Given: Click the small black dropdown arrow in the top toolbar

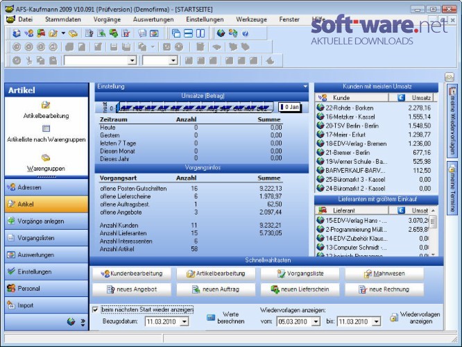Looking at the screenshot, I should (63, 33).
